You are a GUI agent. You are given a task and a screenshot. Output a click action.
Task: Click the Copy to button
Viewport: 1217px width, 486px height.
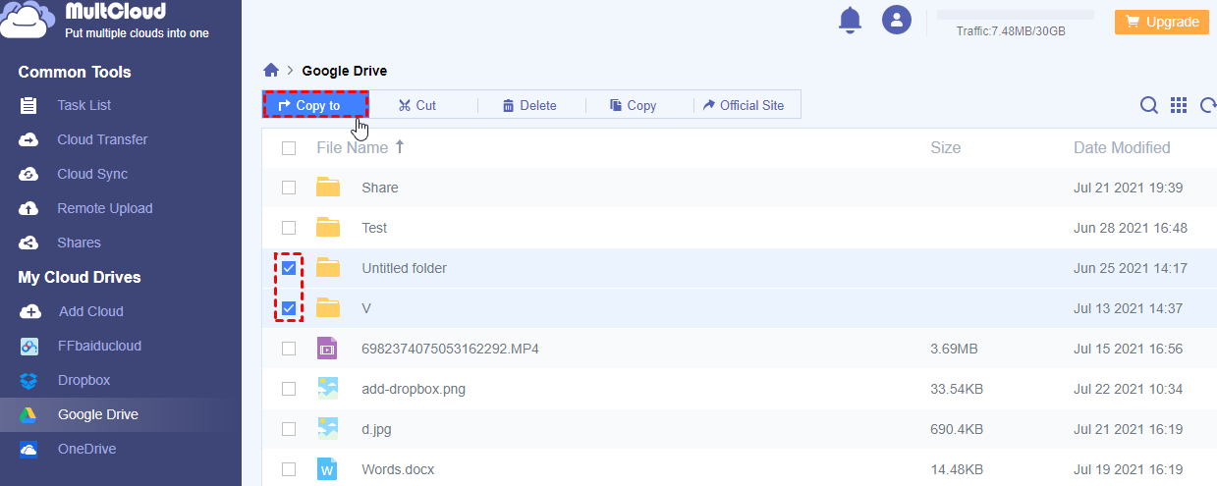click(315, 105)
